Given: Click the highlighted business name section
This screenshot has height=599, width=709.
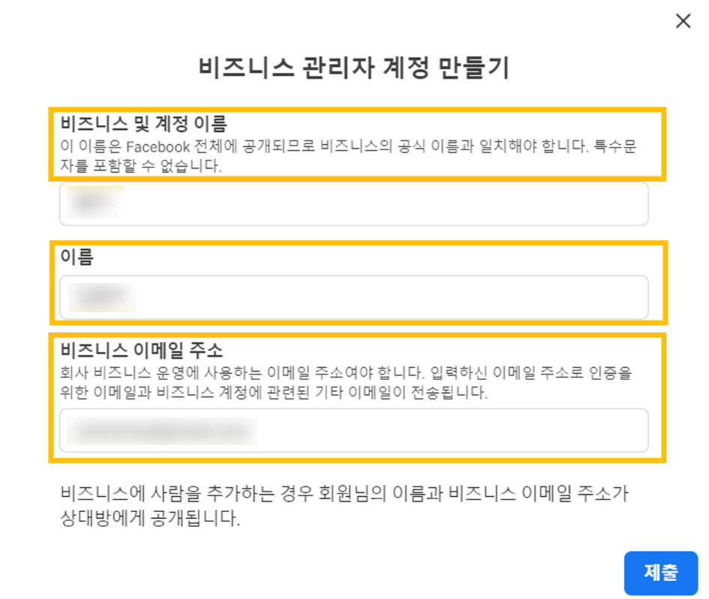Looking at the screenshot, I should (x=356, y=143).
